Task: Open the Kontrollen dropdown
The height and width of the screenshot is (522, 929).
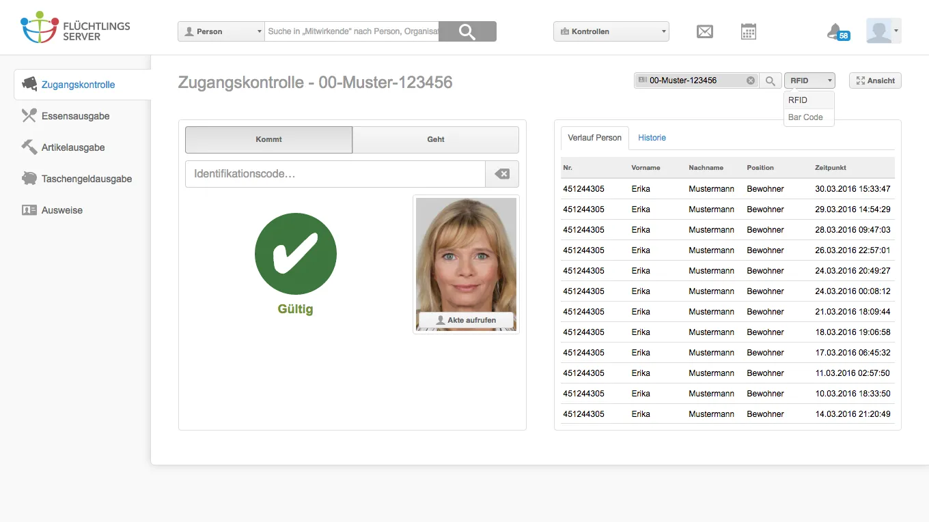Action: (611, 31)
